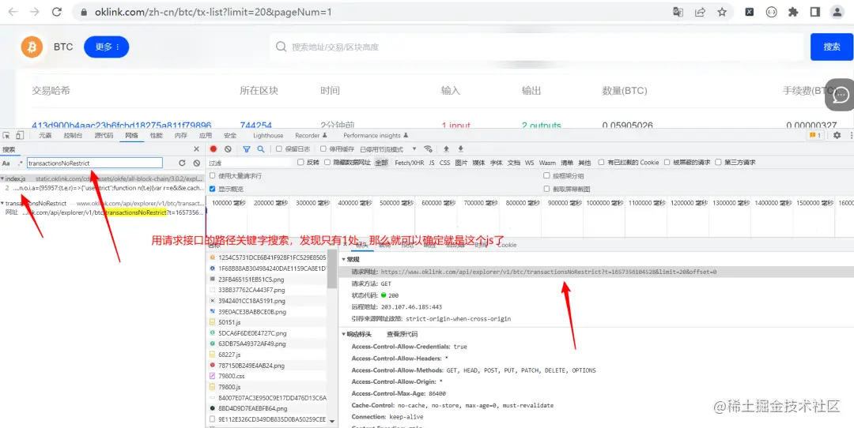
Task: Open the 已停用节流模式 throttling dropdown
Action: pyautogui.click(x=387, y=149)
